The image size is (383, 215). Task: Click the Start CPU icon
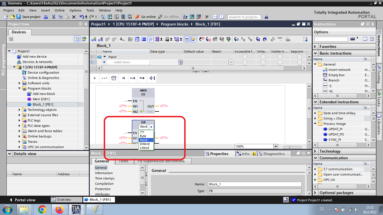(192, 17)
